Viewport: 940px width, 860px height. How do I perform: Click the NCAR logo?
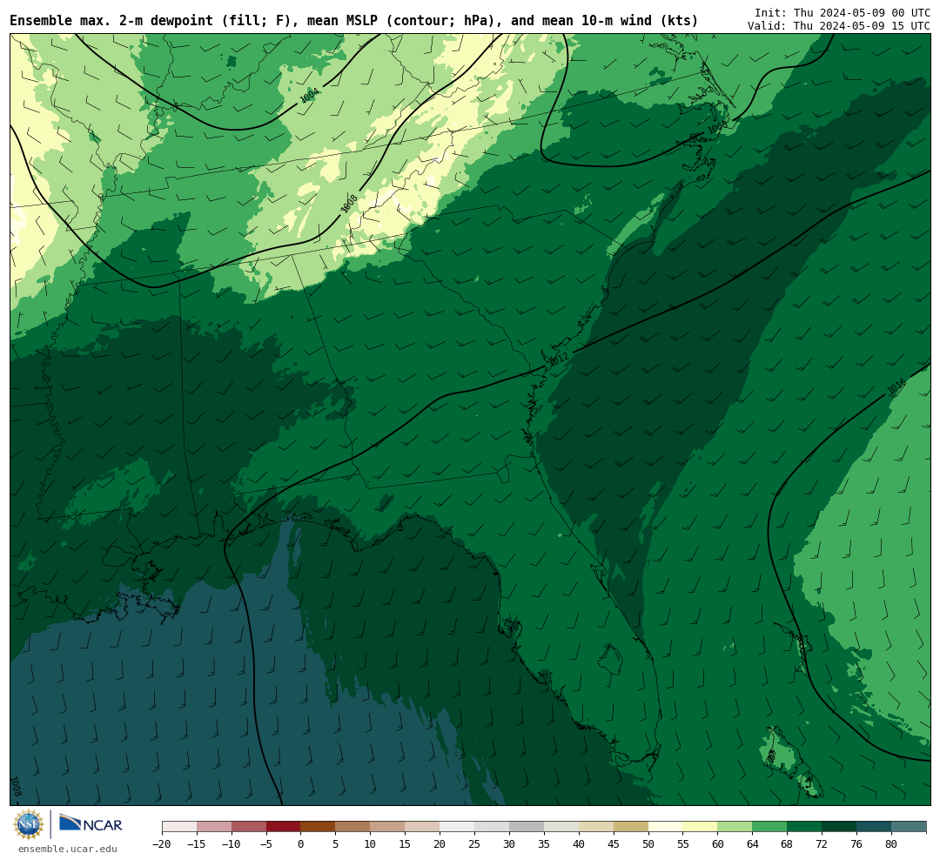tap(91, 824)
